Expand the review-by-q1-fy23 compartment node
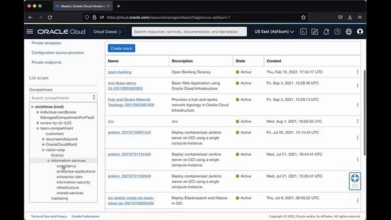The height and width of the screenshot is (220, 391). click(38, 123)
